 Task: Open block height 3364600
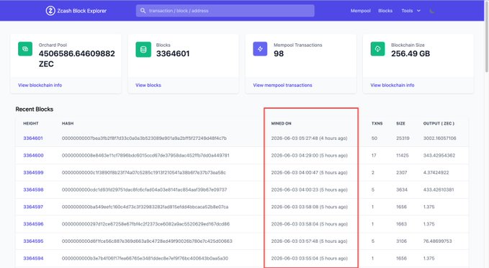pyautogui.click(x=33, y=155)
